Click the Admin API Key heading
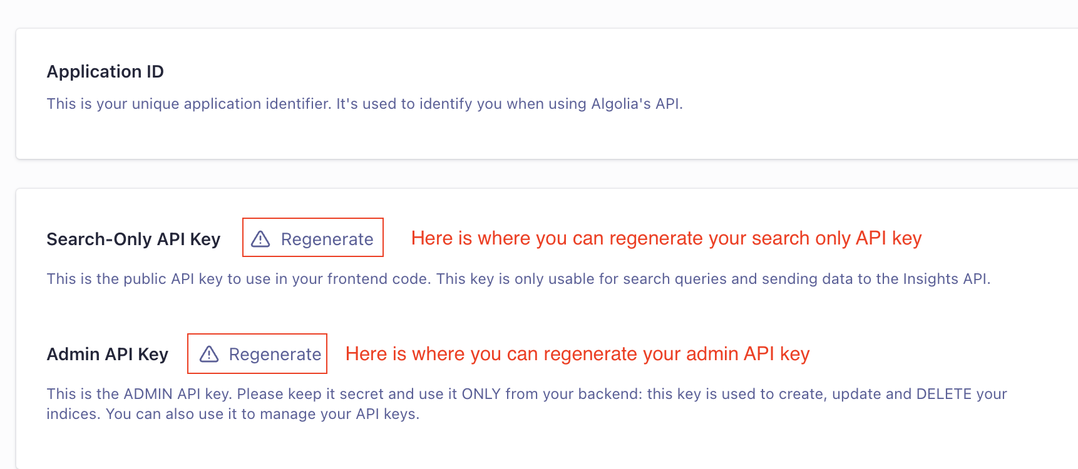The width and height of the screenshot is (1078, 469). coord(108,354)
